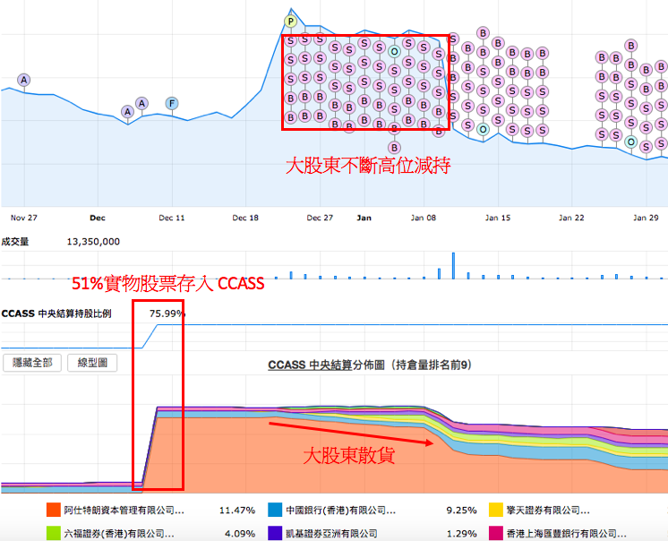
Task: Click the purple 凱基證券亞洲 color swatch
Action: click(276, 533)
